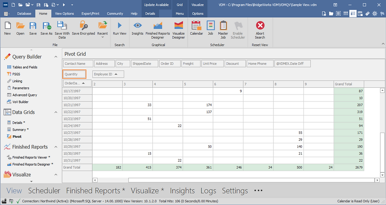The height and width of the screenshot is (205, 386).
Task: Open the Community tab
Action: coord(115,13)
